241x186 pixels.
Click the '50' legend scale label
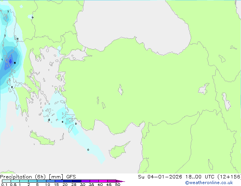tap(117, 184)
